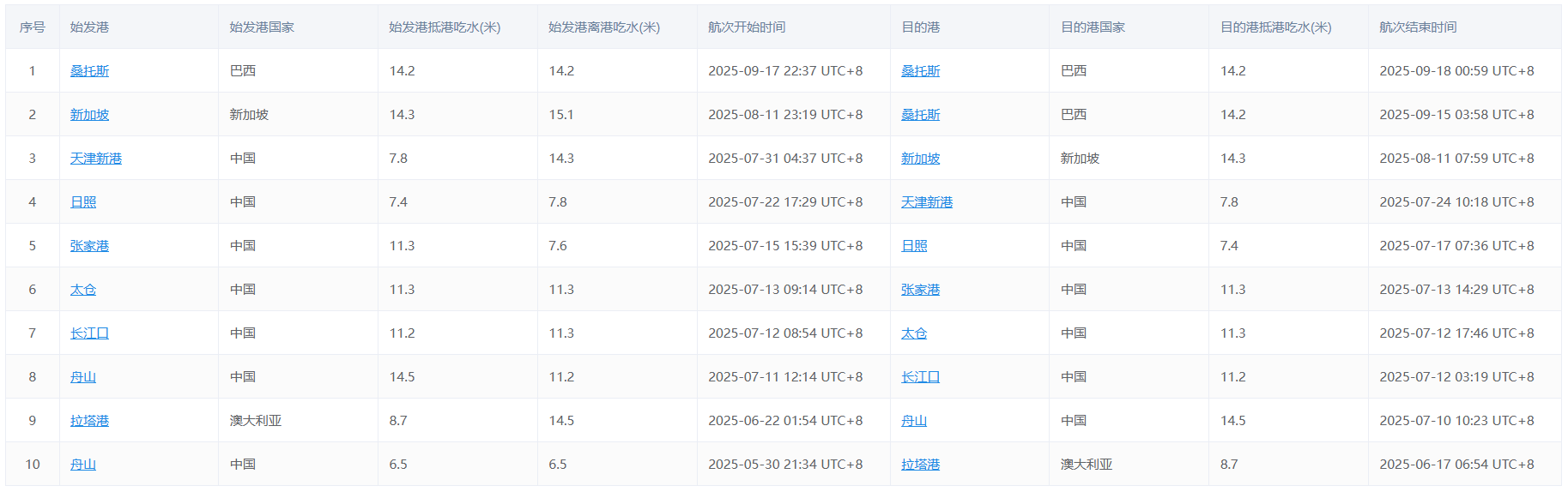Open 舟山 origin port link in row 8
The width and height of the screenshot is (1568, 492).
point(83,377)
